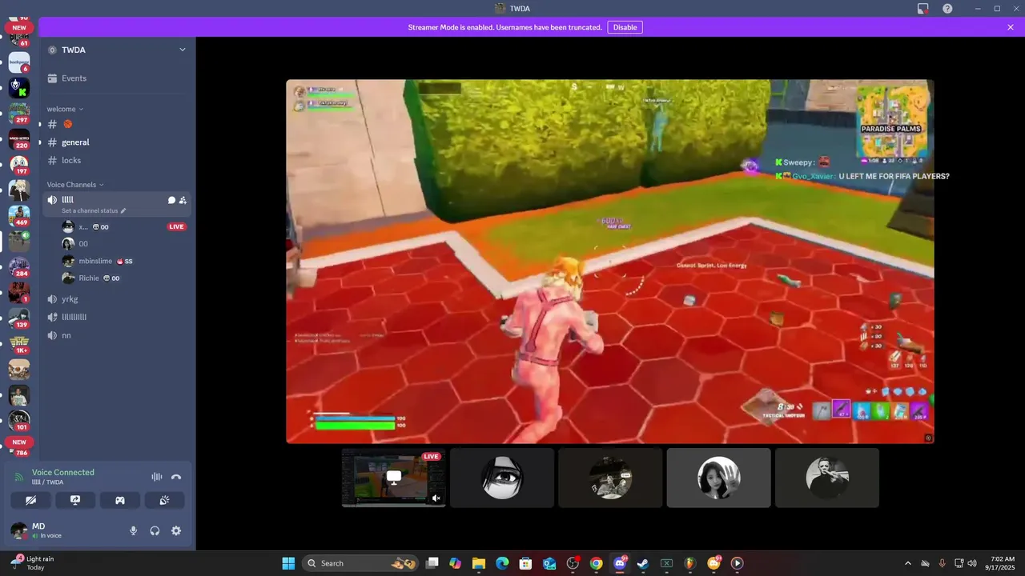1025x576 pixels.
Task: Open the soundboard button
Action: [x=164, y=500]
